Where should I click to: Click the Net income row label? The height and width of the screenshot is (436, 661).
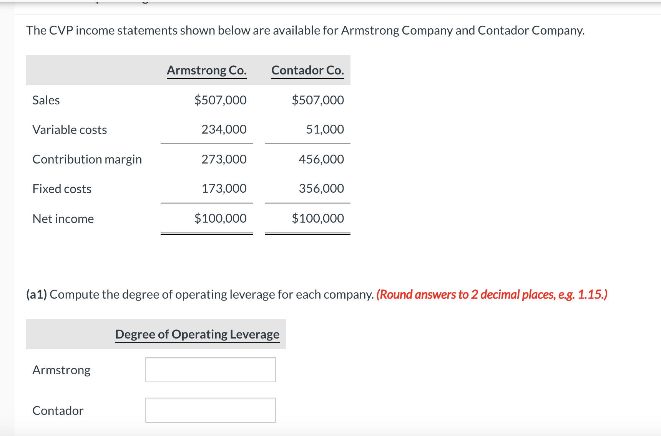(x=63, y=218)
